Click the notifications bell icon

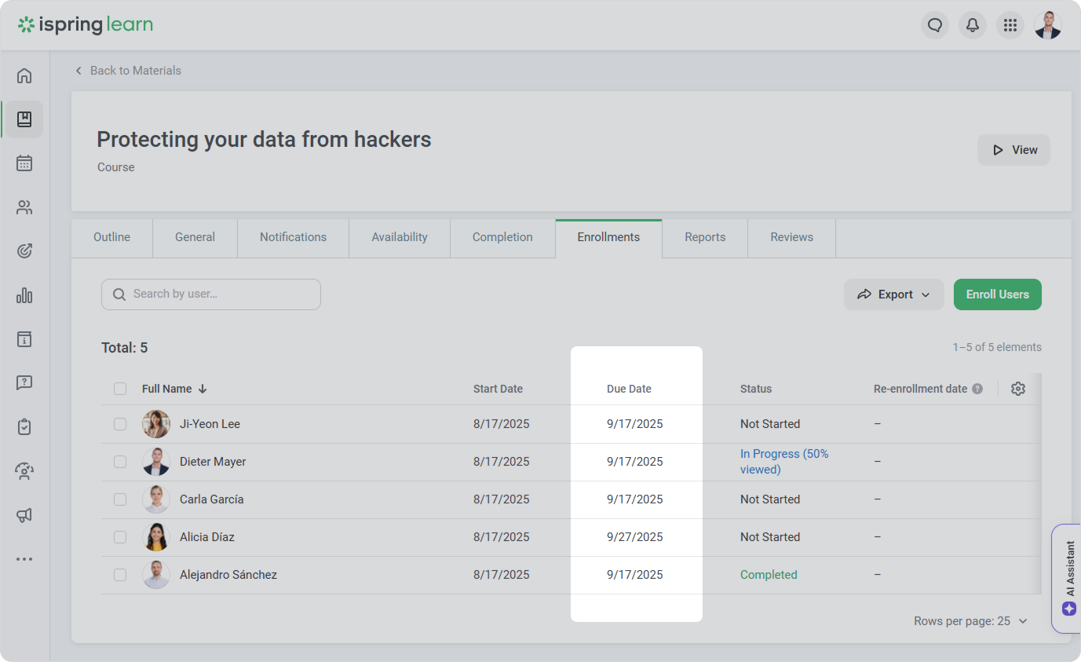click(973, 25)
